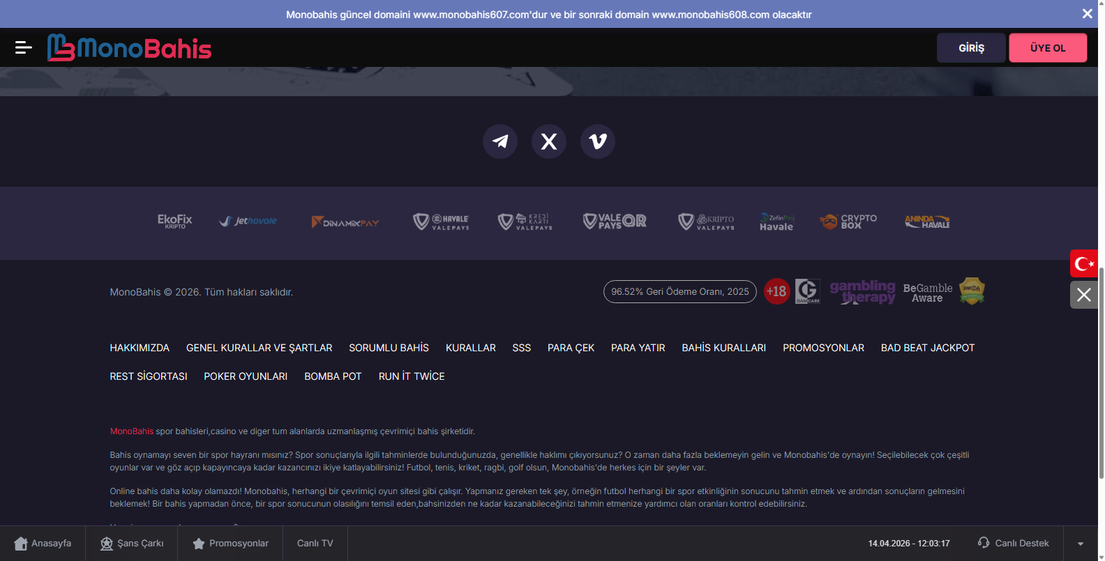Click the +18 age restriction badge
Image resolution: width=1105 pixels, height=561 pixels.
[776, 291]
